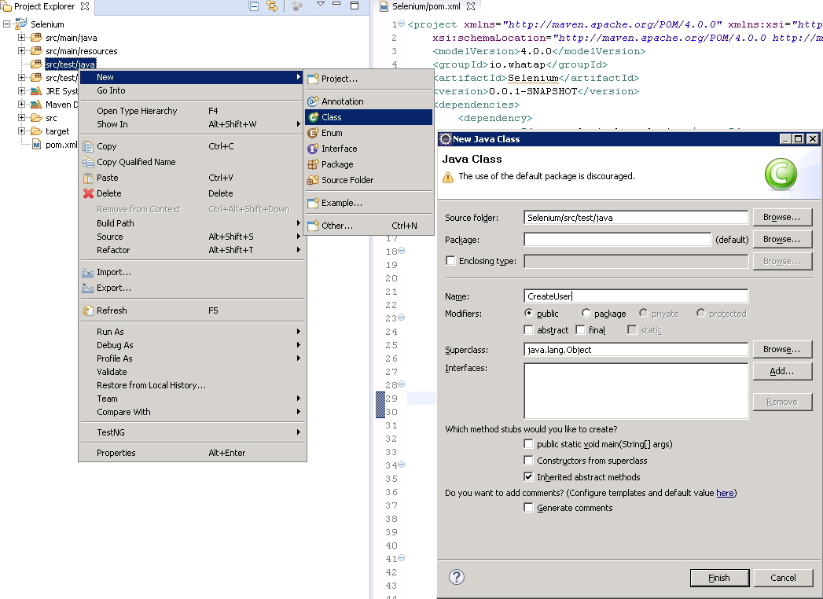The image size is (823, 599).
Task: Select the package modifier radio button
Action: (x=586, y=312)
